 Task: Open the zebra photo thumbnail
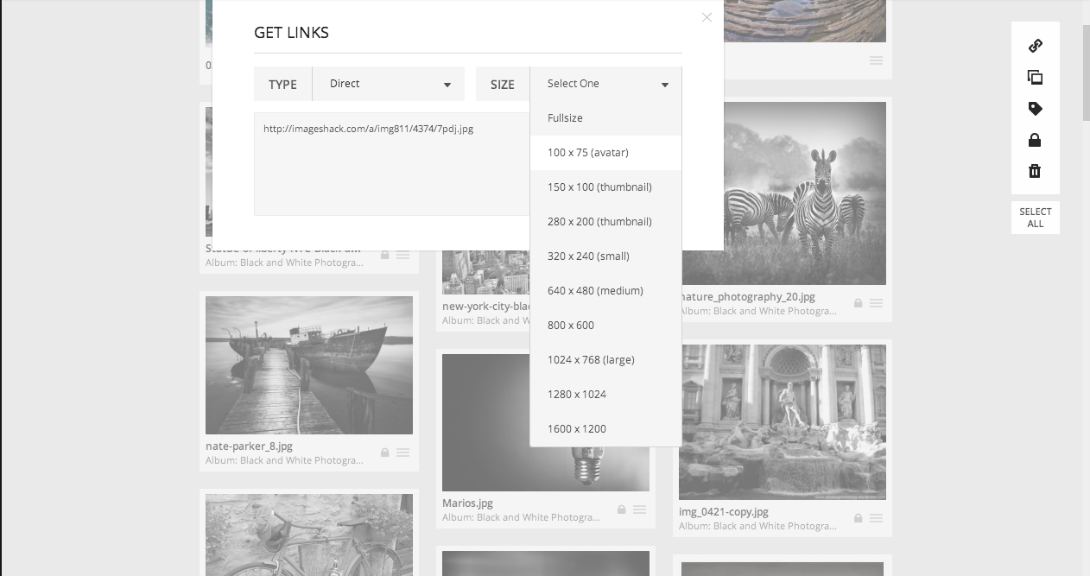point(783,193)
